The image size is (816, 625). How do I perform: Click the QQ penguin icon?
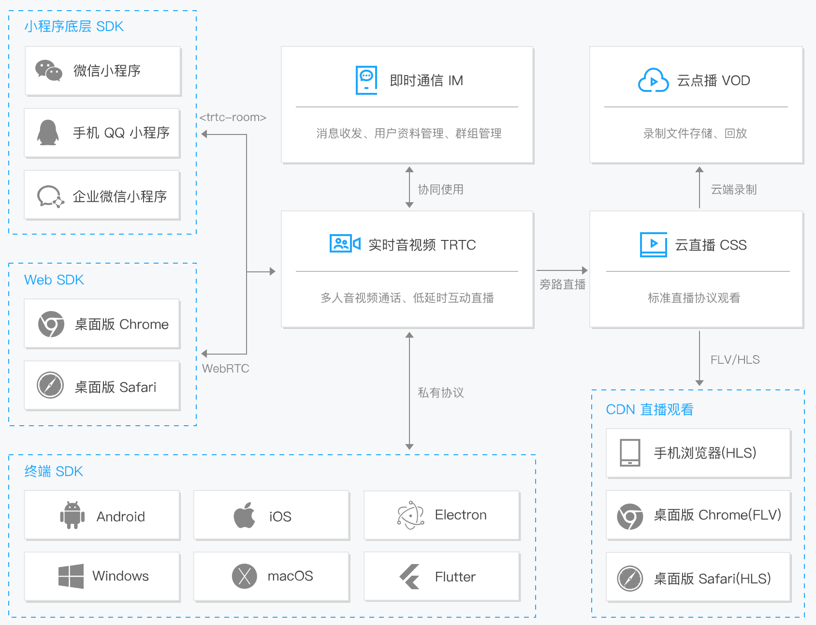[x=48, y=133]
